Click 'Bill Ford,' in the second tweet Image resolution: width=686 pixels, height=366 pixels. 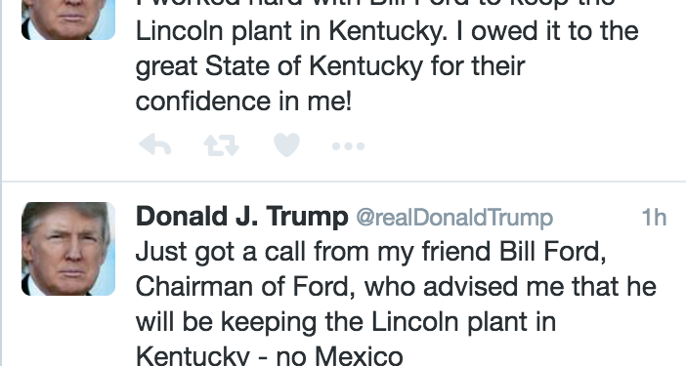click(552, 252)
